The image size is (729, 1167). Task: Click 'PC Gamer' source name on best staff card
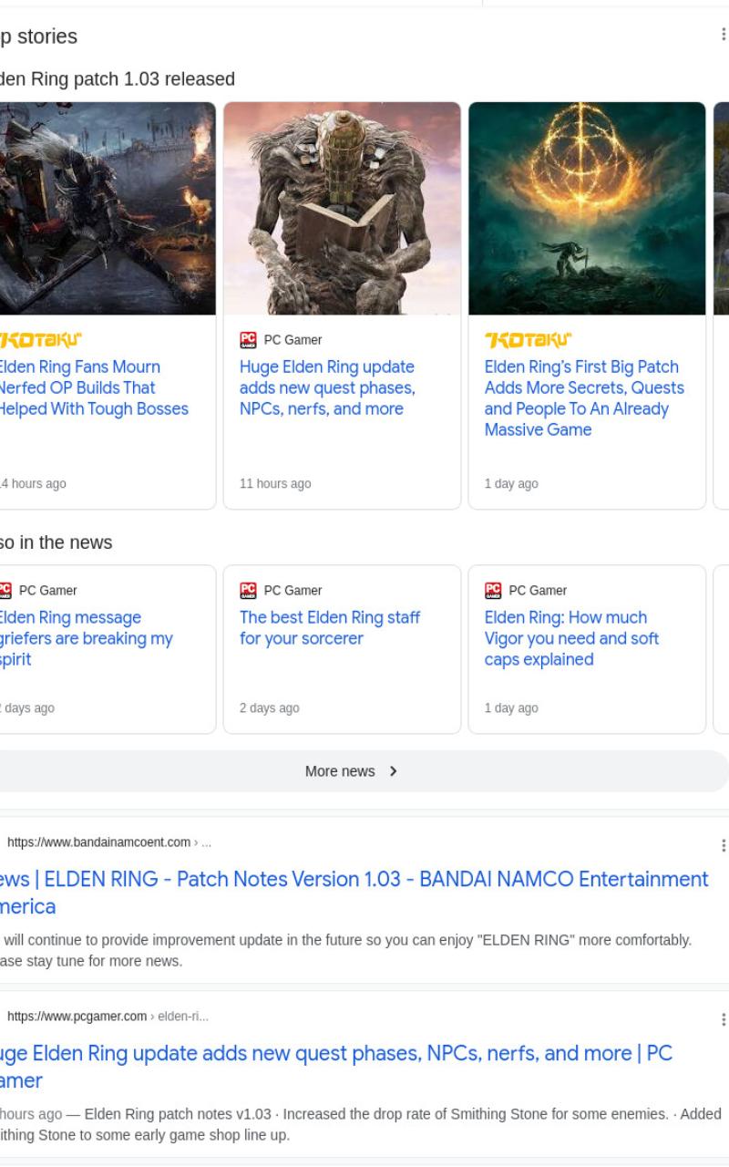[x=293, y=591]
